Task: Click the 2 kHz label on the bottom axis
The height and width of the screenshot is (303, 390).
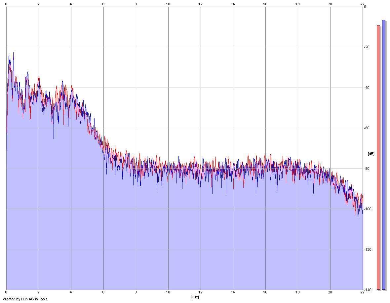Action: coord(39,292)
